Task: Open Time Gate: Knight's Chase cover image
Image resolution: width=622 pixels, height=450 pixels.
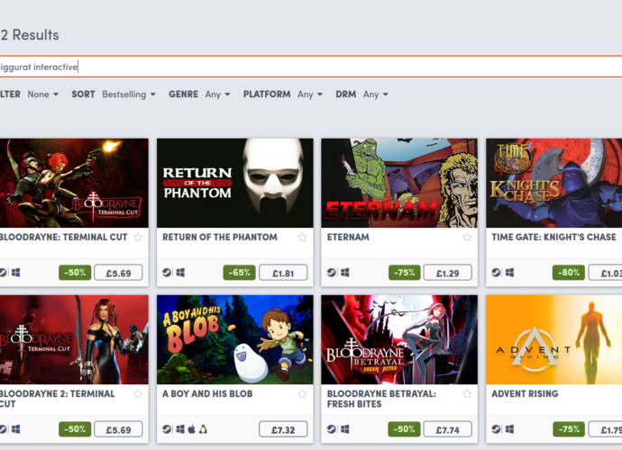Action: point(554,183)
